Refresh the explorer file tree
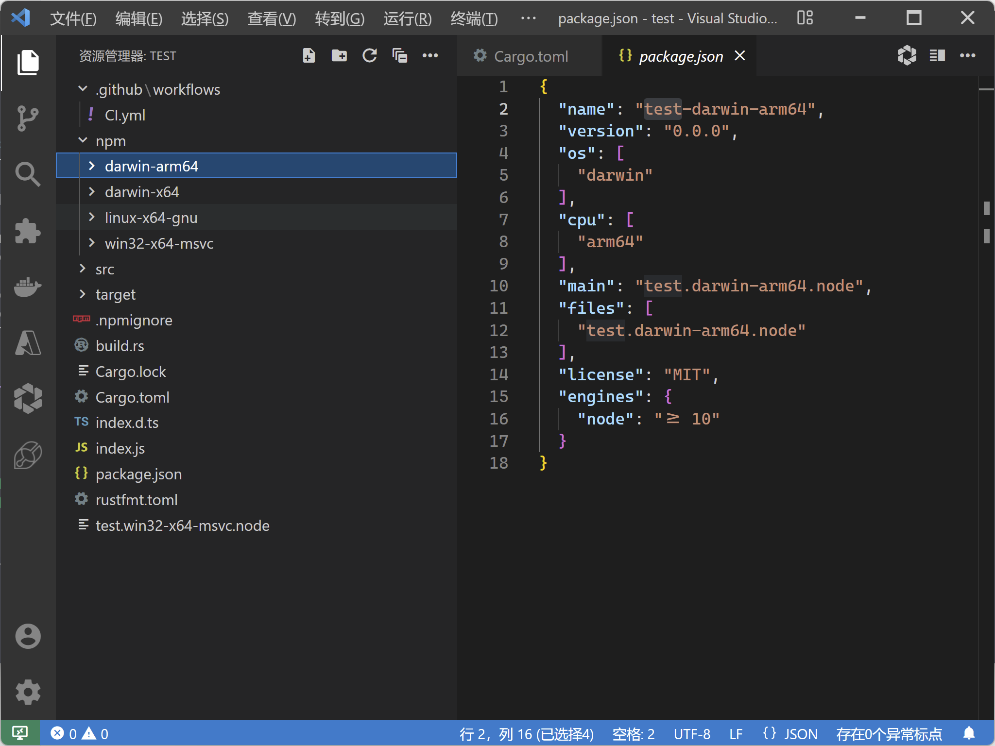995x746 pixels. click(x=370, y=56)
